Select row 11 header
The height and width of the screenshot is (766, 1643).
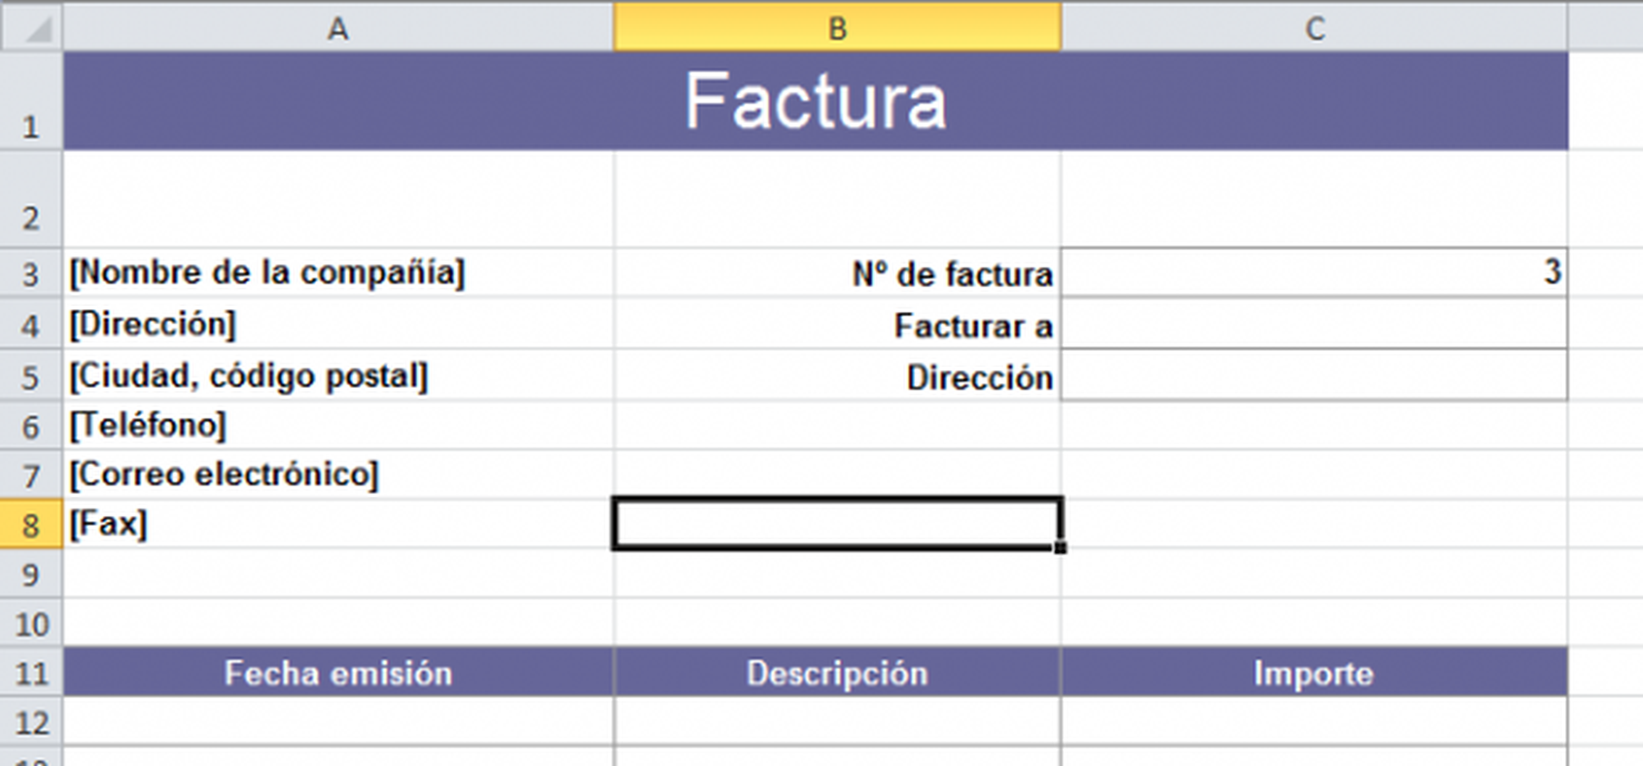(31, 673)
